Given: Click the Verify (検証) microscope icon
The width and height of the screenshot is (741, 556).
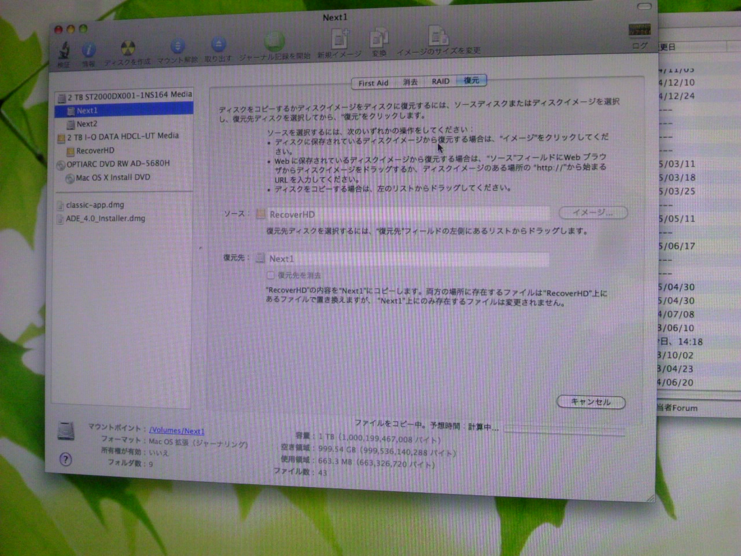Looking at the screenshot, I should [x=64, y=51].
